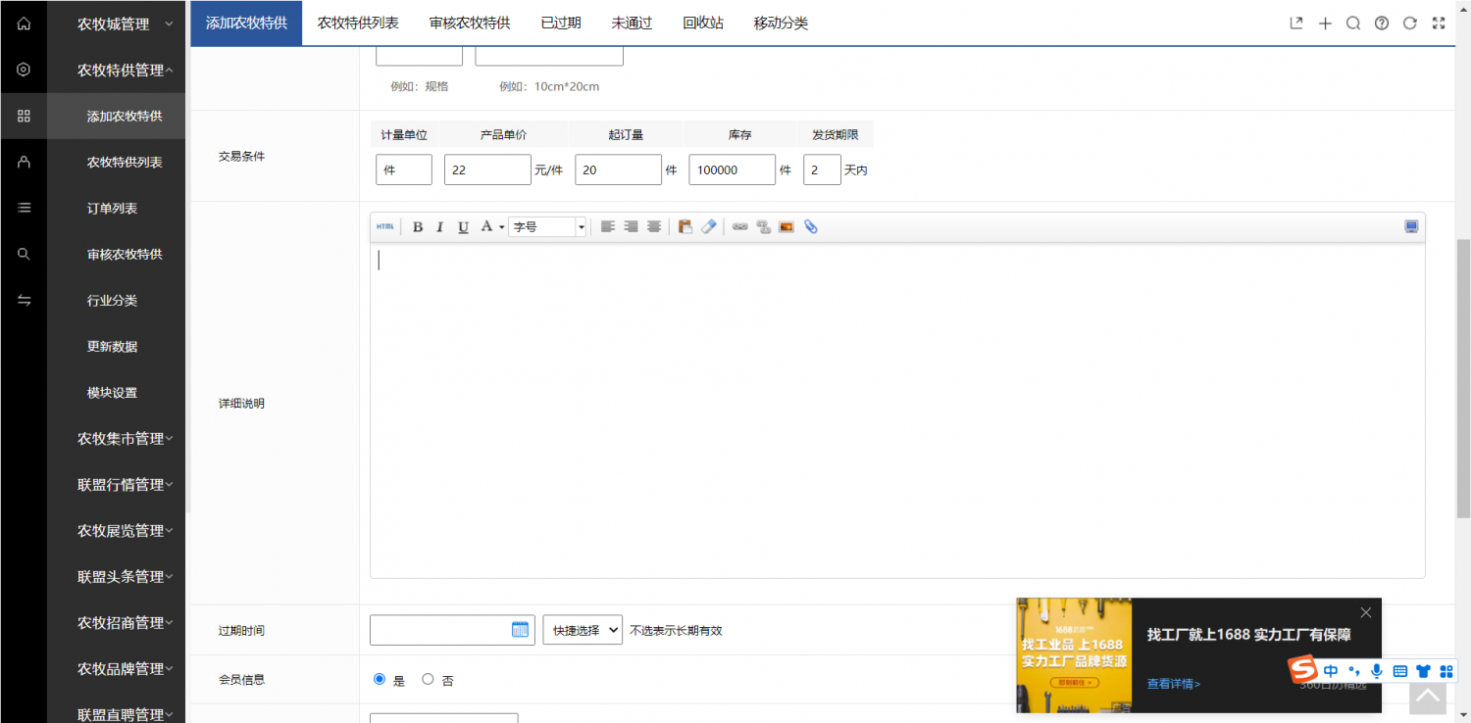Open the 回收站 tab
Screen dimensions: 1471x723
(703, 23)
